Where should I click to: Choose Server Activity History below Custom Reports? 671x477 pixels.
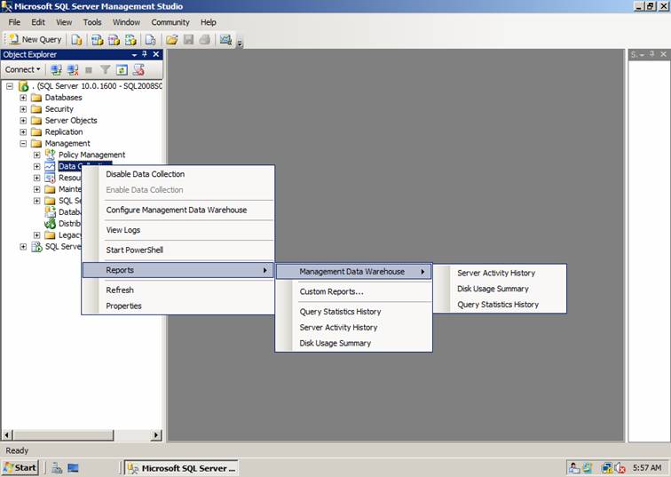tap(353, 328)
